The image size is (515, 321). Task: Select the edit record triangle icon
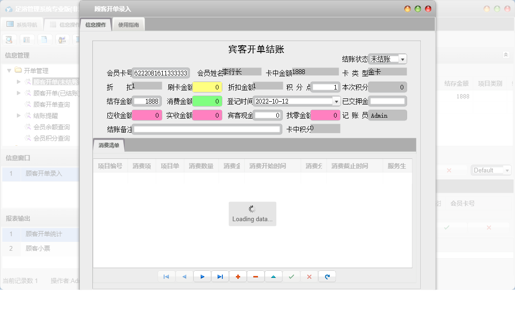(273, 276)
